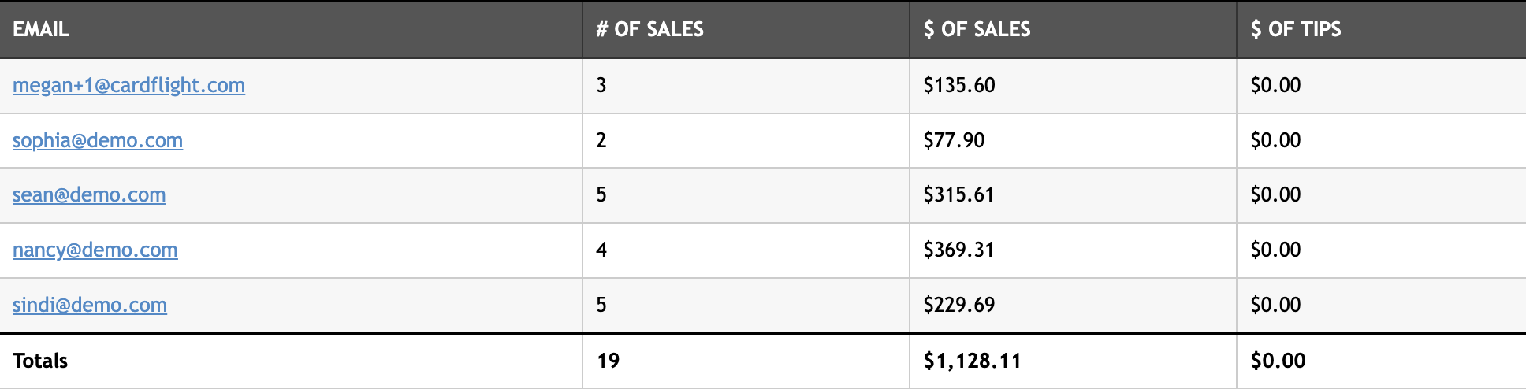The height and width of the screenshot is (389, 1526).
Task: Select nancy's sales count cell showing 4
Action: point(746,250)
